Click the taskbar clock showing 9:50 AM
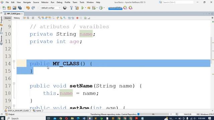This screenshot has height=120, width=214. 202,118
